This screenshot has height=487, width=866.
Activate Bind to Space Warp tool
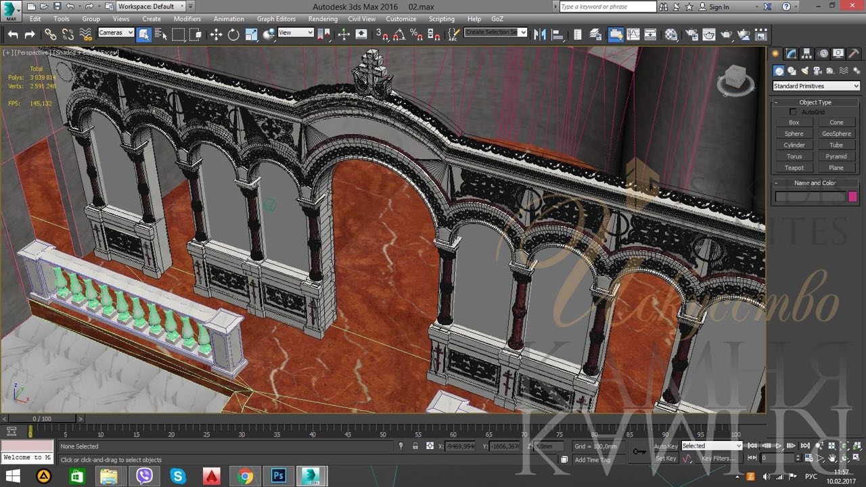(85, 34)
